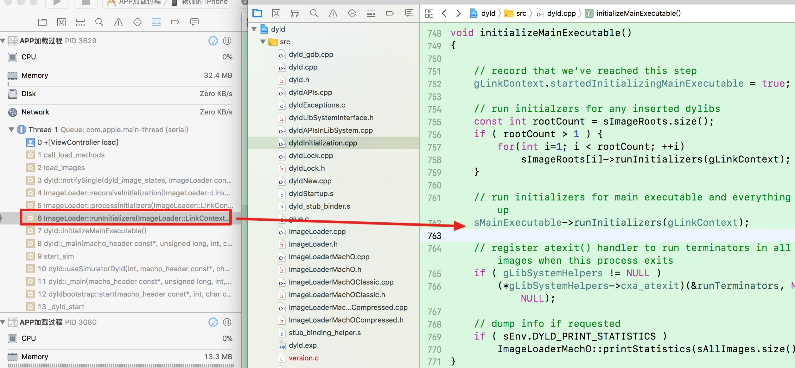
Task: Open the initializeMainExecutable() jump bar item
Action: tap(638, 13)
